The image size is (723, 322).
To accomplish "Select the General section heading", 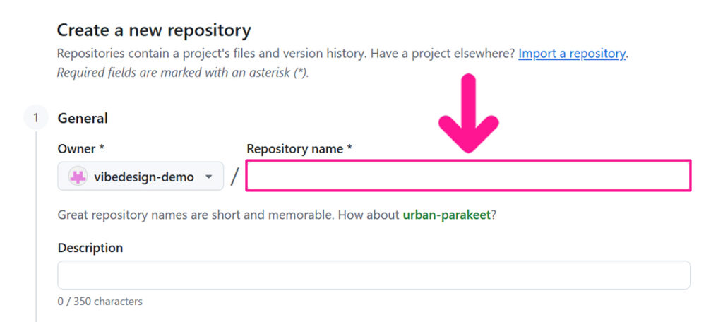I will (83, 119).
